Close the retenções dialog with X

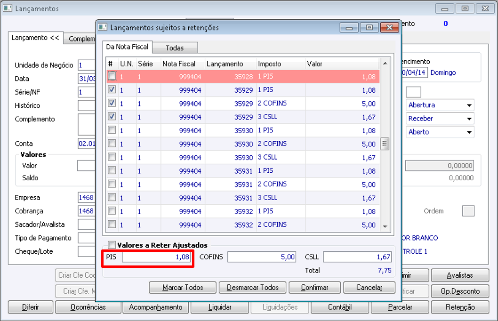tap(390, 28)
